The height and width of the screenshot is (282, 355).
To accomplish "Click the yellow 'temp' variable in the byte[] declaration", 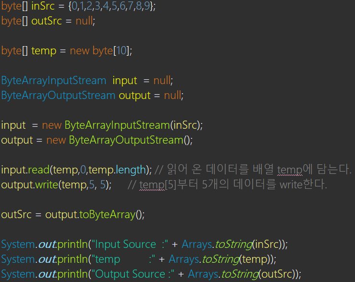I will coord(44,51).
